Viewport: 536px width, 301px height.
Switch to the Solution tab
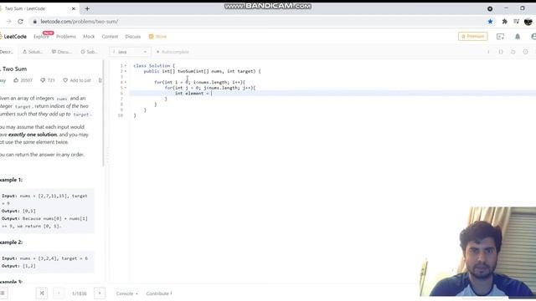point(33,52)
